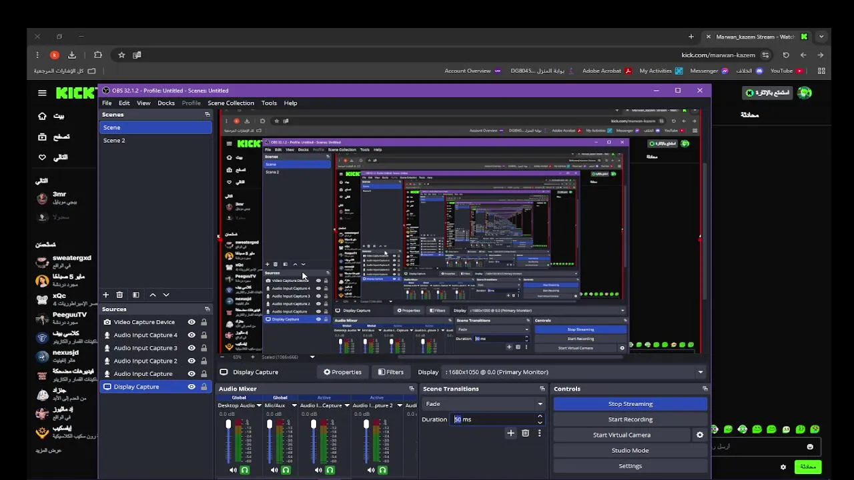Click the Kick sidebar home icon
854x480 pixels.
pos(42,116)
